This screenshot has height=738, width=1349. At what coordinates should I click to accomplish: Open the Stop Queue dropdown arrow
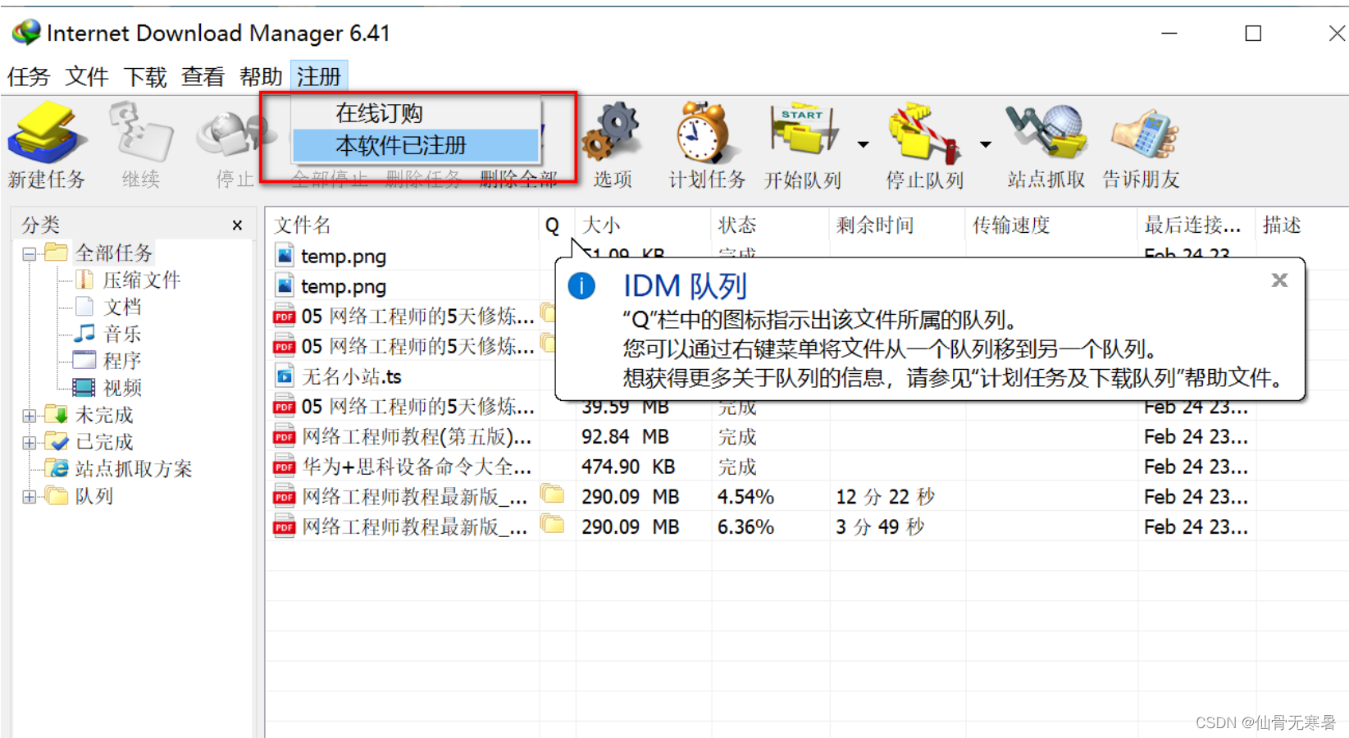985,144
